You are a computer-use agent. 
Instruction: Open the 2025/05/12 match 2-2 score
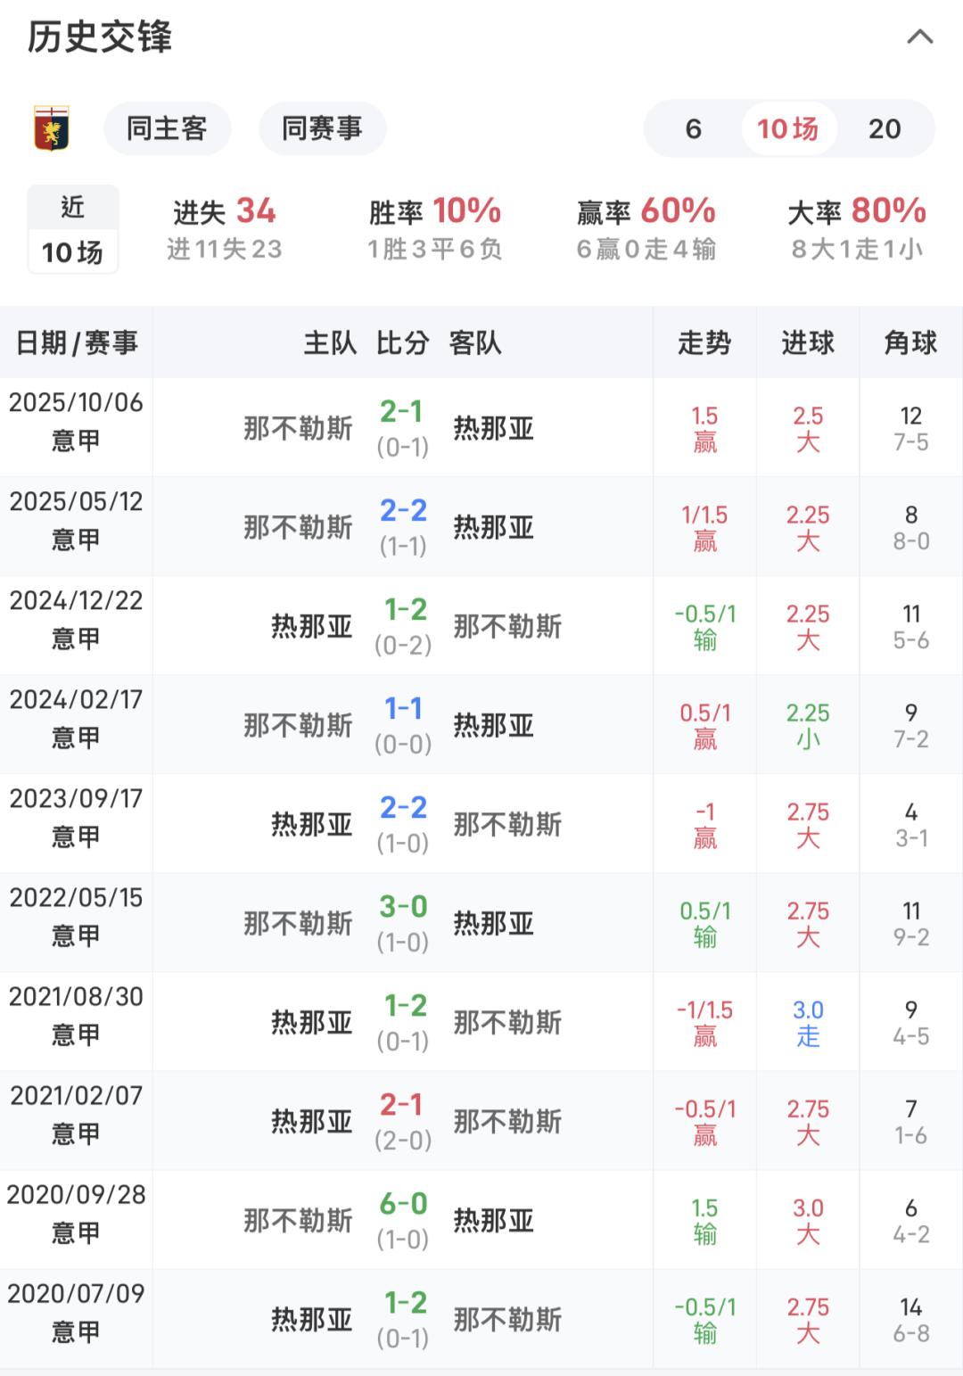[403, 511]
